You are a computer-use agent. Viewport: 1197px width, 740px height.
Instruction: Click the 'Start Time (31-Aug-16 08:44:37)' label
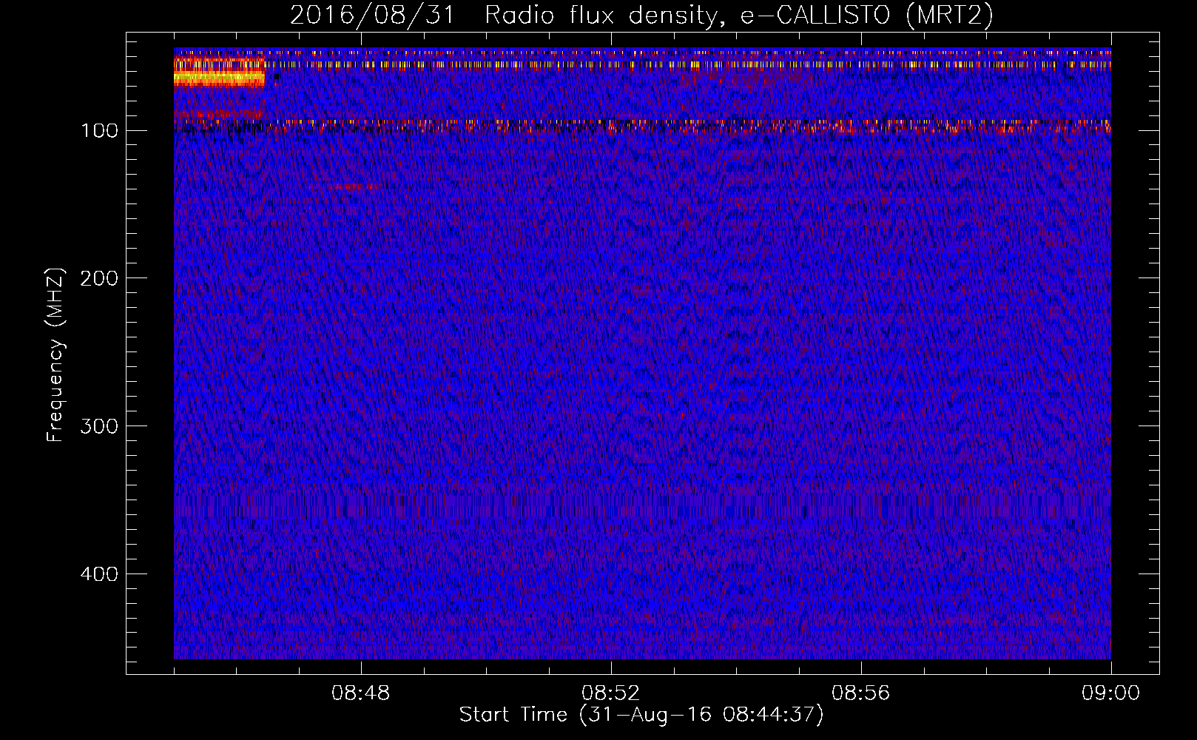(x=641, y=715)
